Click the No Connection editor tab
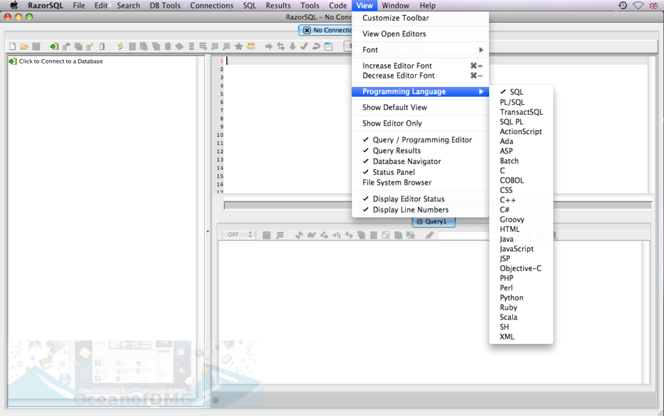Viewport: 664px width, 416px height. pos(326,30)
